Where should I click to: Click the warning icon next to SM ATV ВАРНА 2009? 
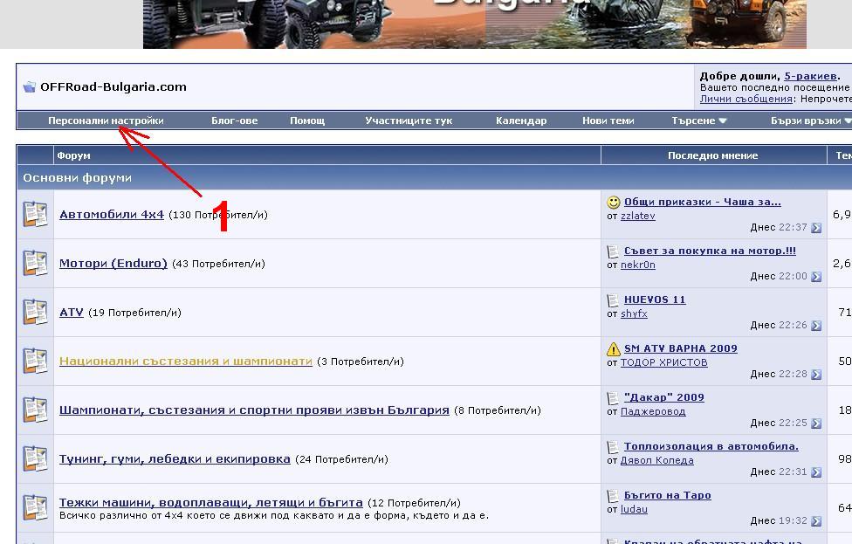tap(614, 349)
